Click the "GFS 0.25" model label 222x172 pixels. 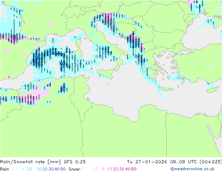point(75,162)
